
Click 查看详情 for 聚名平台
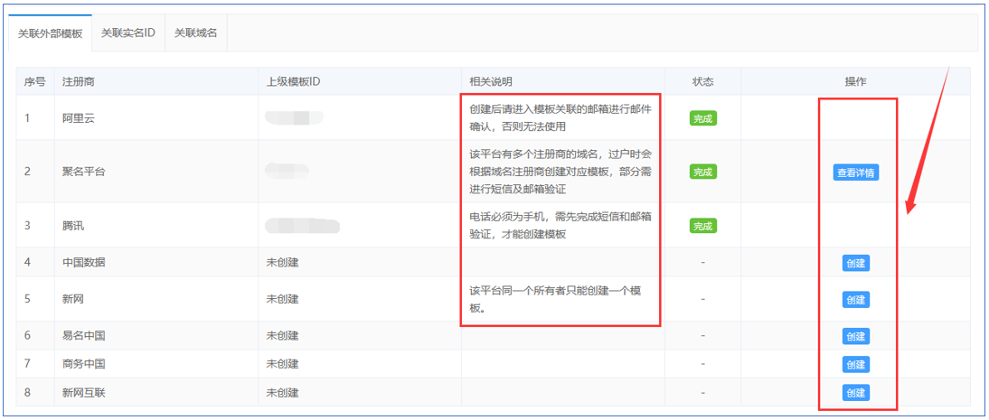(855, 173)
